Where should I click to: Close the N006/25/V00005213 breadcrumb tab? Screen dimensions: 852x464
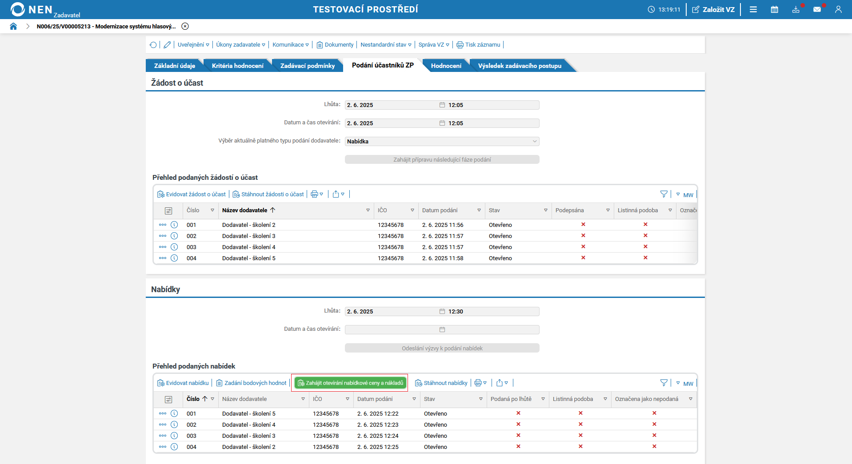[x=185, y=26]
